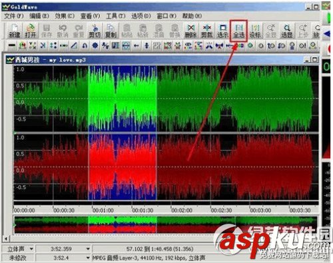Select entire audio with 全选 icon
The image size is (333, 263).
(x=239, y=31)
